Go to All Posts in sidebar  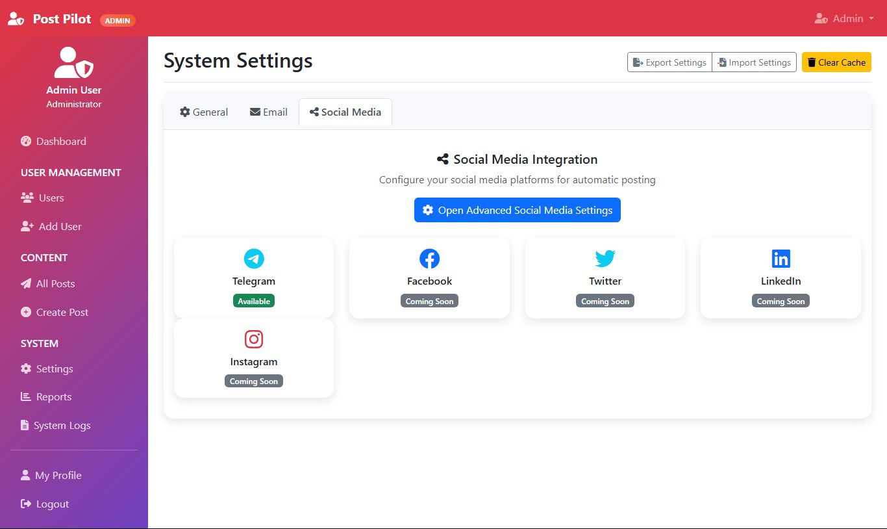(x=55, y=283)
